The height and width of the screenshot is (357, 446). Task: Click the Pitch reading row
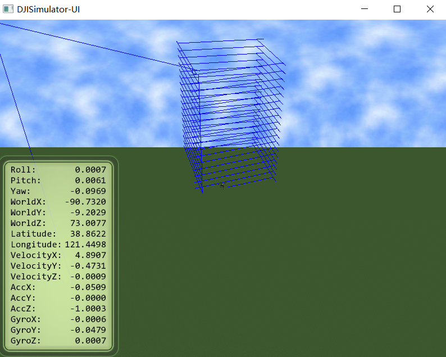58,180
